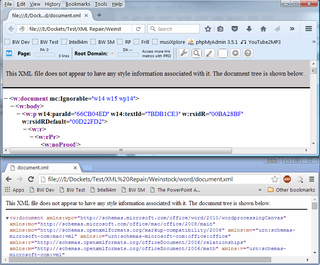
Task: Collapse the w:rPr node
Action: tap(32, 137)
